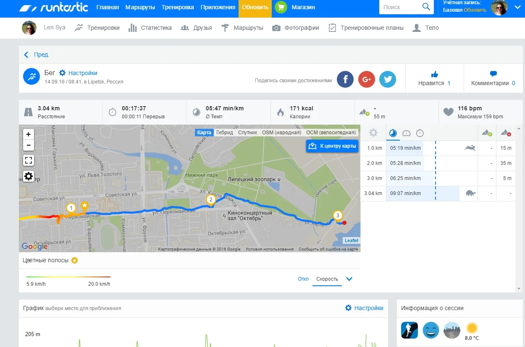Switch the map to Спутник view
This screenshot has width=525, height=347.
247,133
